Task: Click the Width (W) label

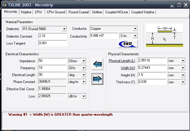Action: (128, 68)
